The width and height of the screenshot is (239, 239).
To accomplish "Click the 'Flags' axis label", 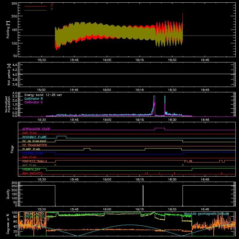I will point(12,149).
